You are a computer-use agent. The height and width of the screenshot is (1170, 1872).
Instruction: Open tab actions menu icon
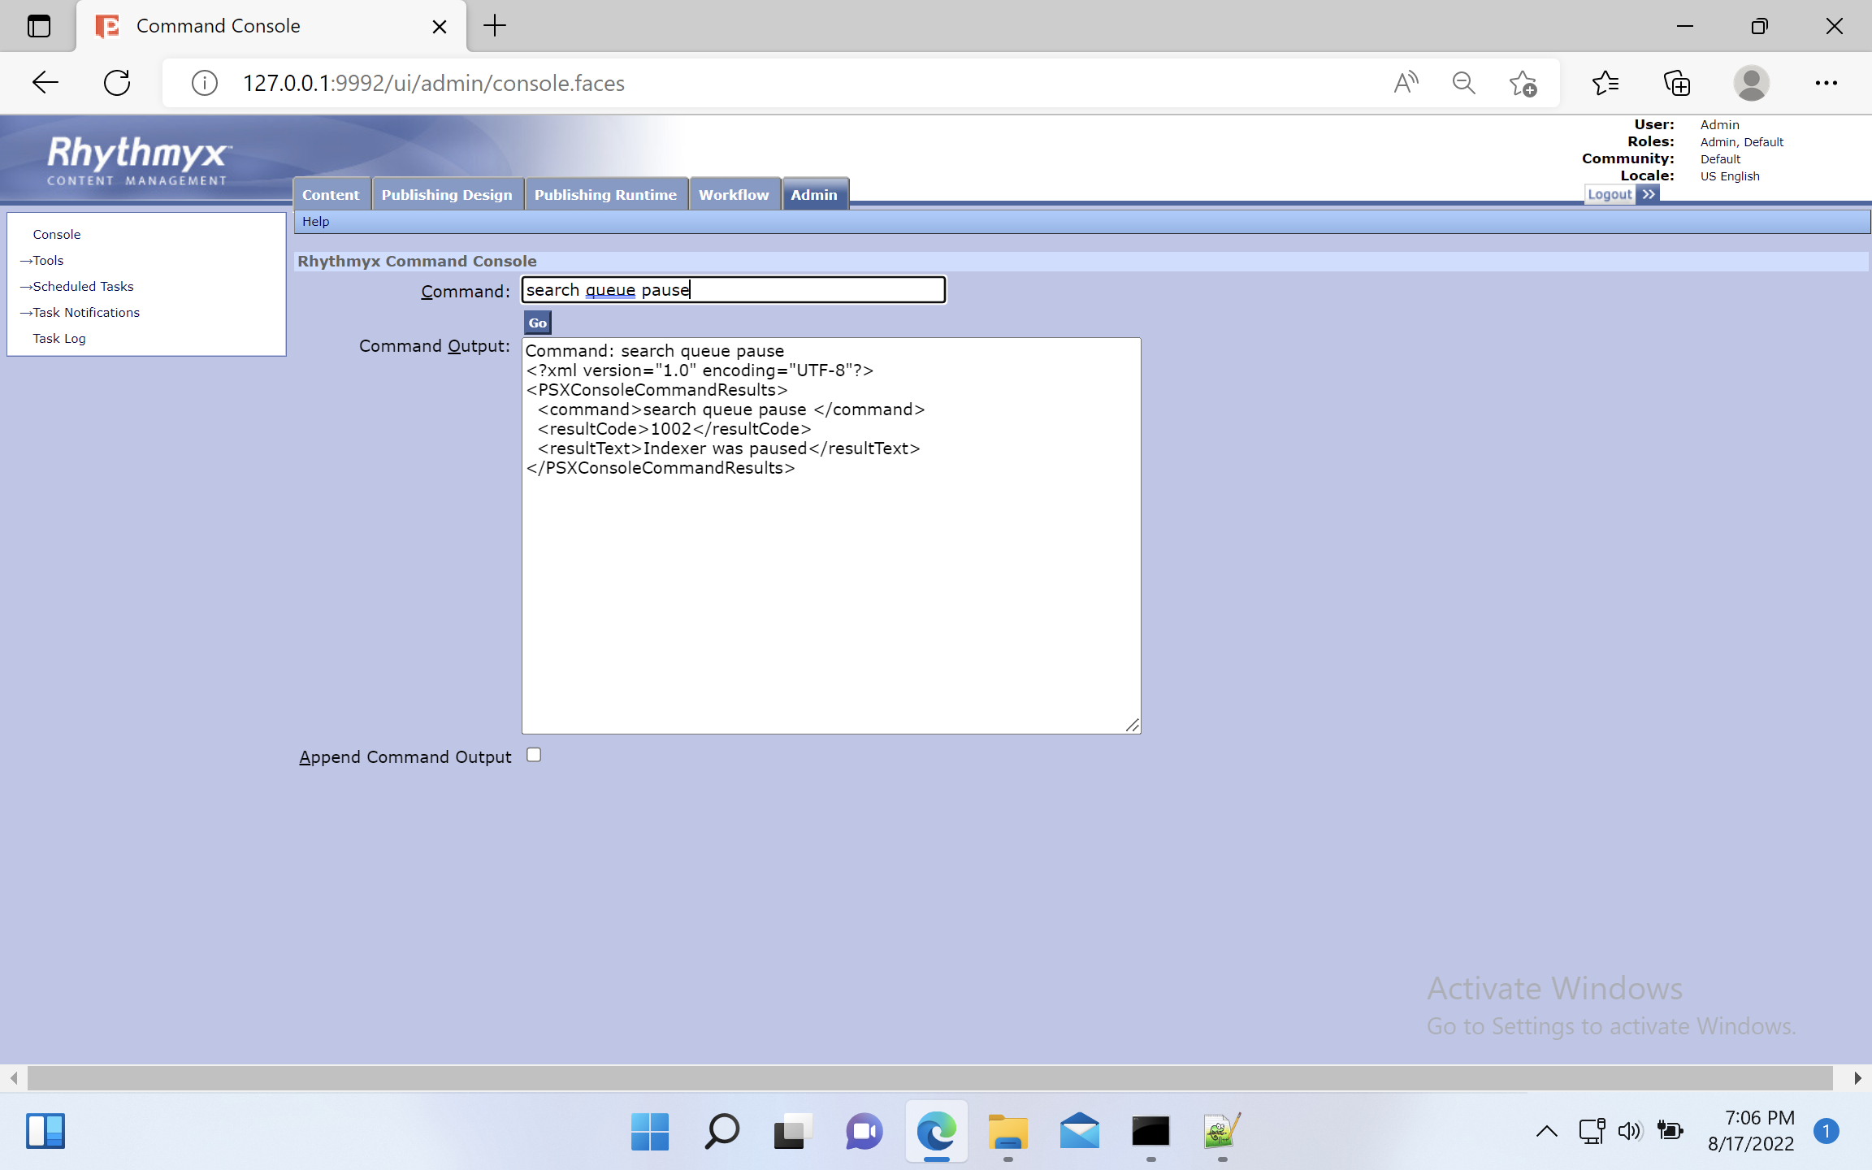39,26
